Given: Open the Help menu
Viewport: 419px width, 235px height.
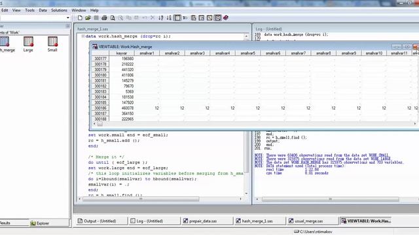Looking at the screenshot, I should pyautogui.click(x=94, y=10).
